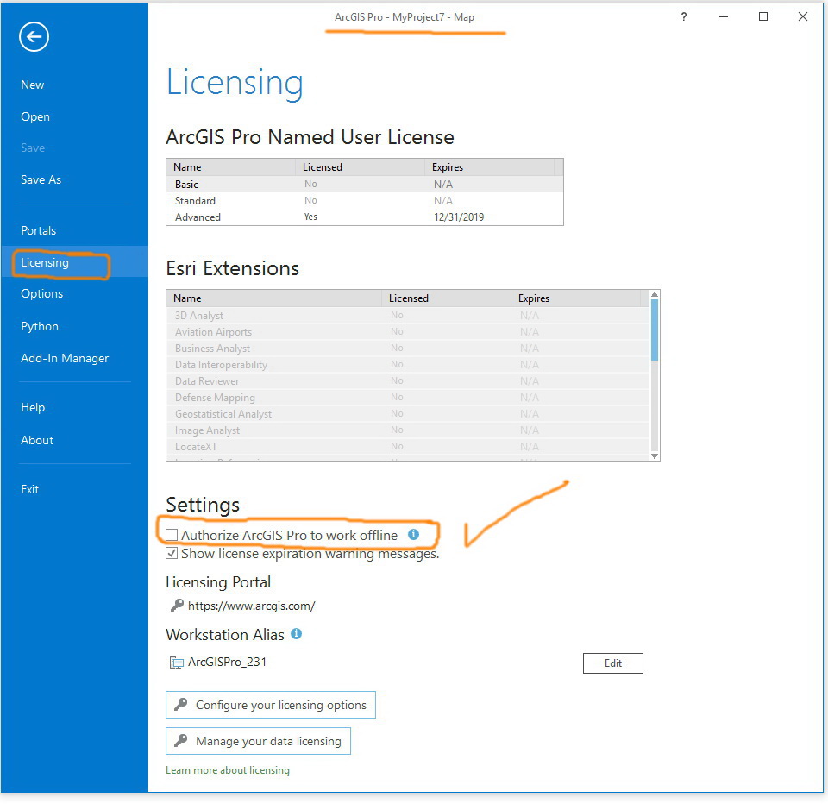
Task: Open the Help question mark in title bar
Action: click(684, 17)
